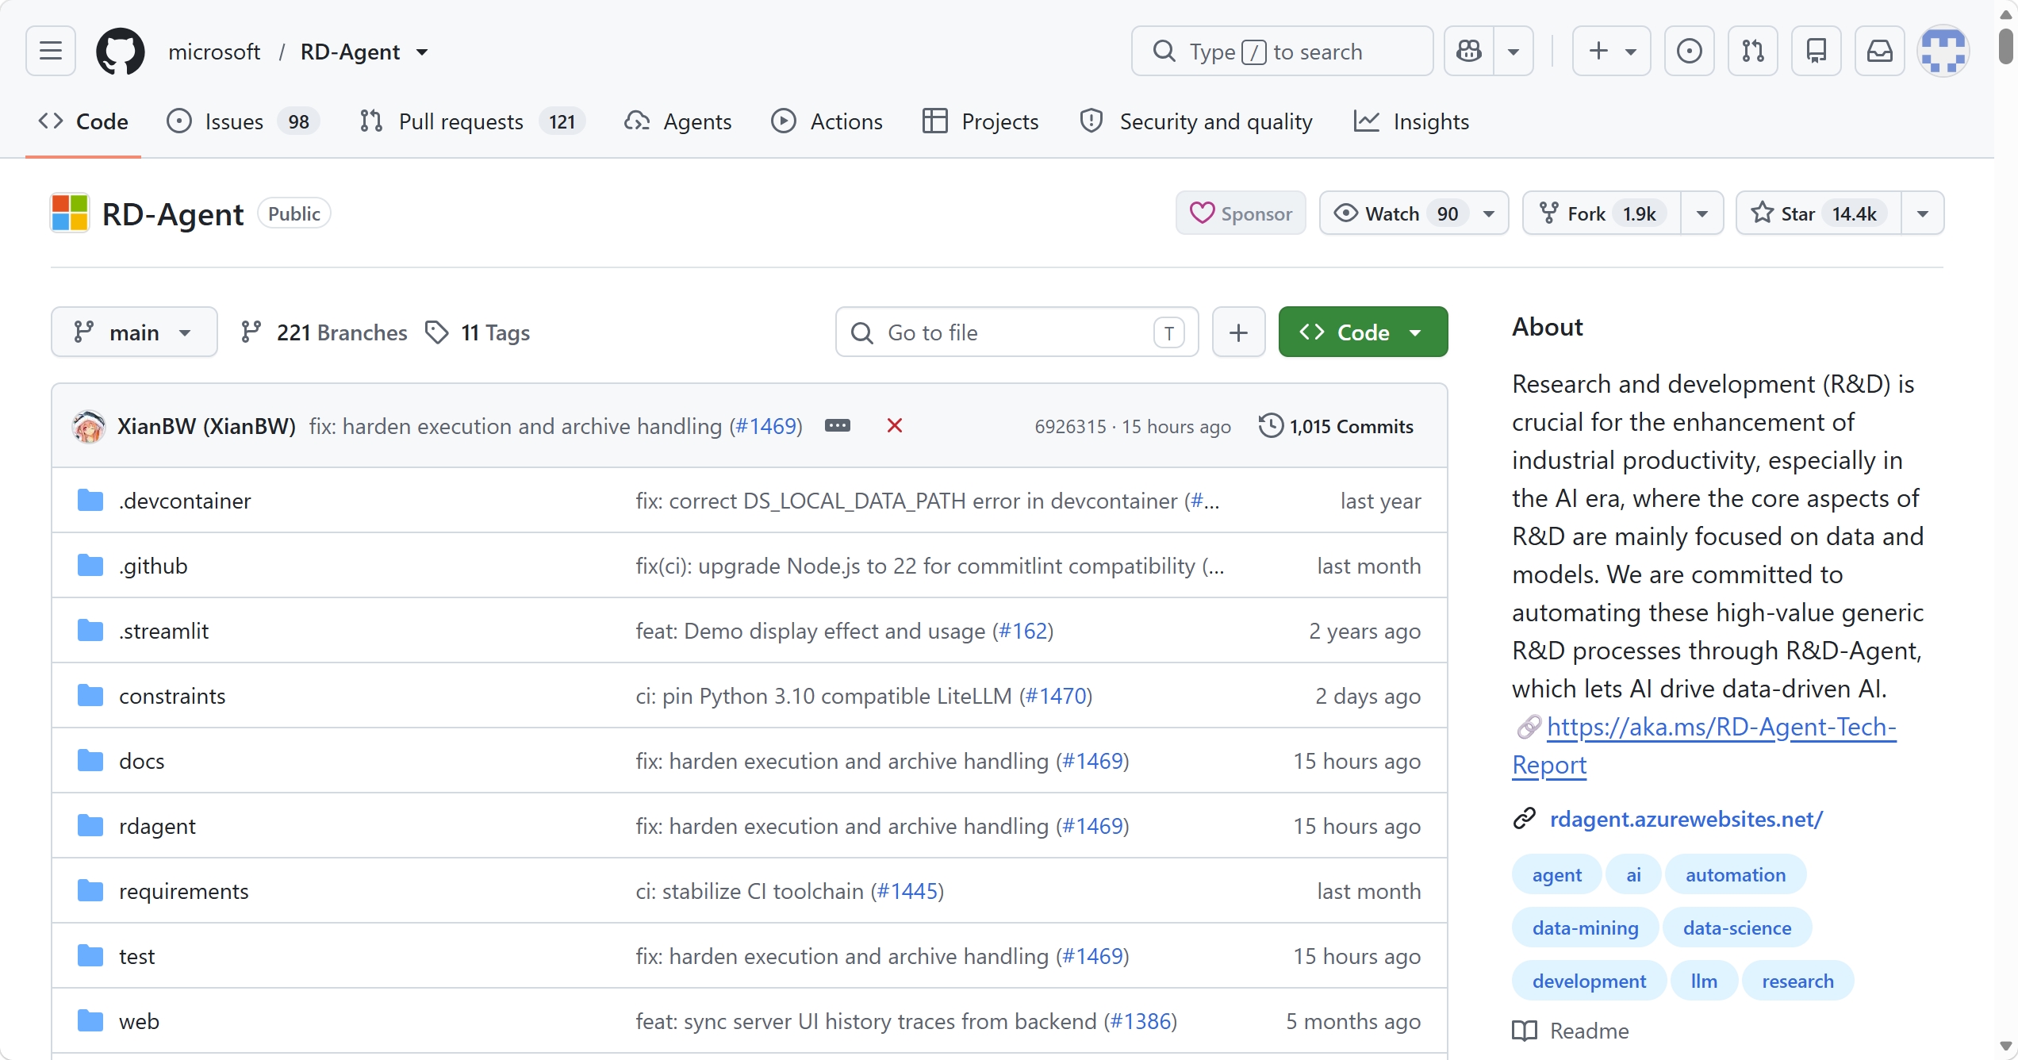The width and height of the screenshot is (2018, 1060).
Task: Click the .devcontainer folder icon
Action: tap(90, 501)
